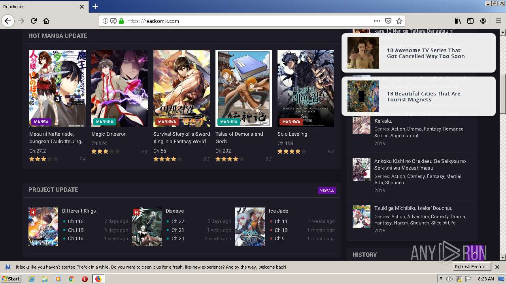506x284 pixels.
Task: Open the 10 Awesome TV Series ad
Action: (x=418, y=53)
